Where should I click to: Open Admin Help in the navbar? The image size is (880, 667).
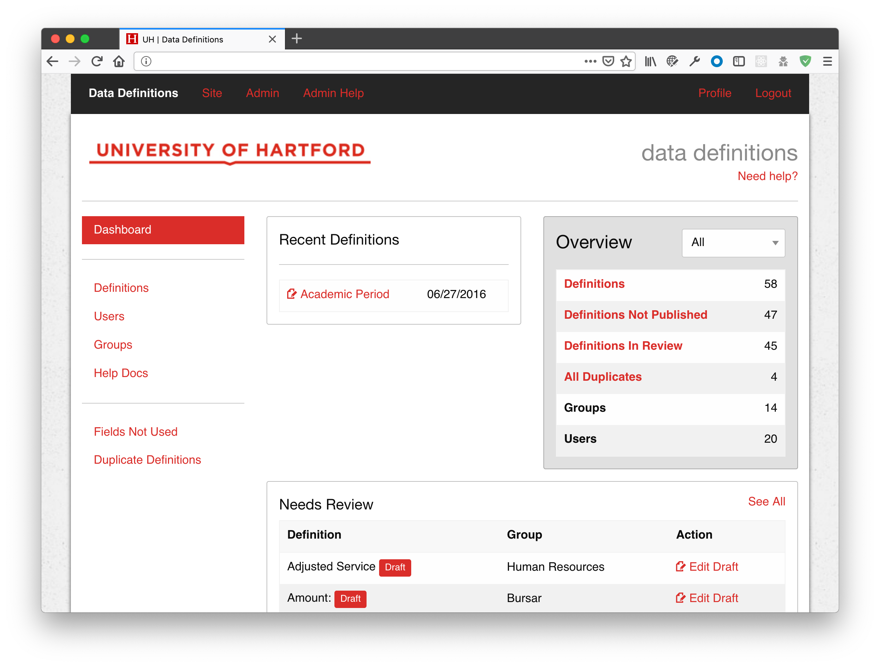coord(333,93)
